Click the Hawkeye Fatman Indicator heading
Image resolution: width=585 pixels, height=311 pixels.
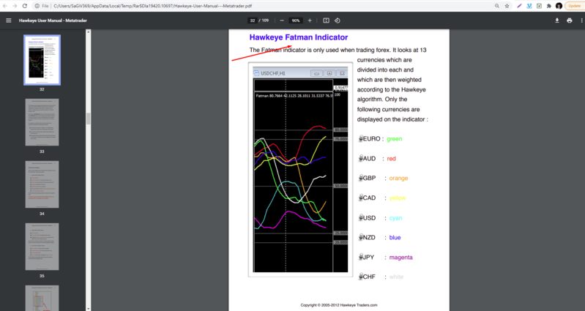click(x=299, y=37)
